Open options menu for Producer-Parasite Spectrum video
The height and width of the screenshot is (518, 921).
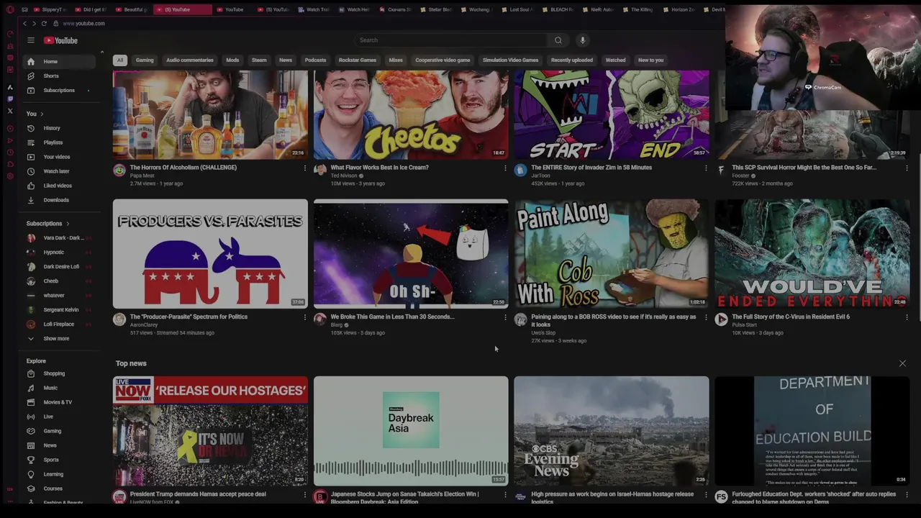point(304,317)
